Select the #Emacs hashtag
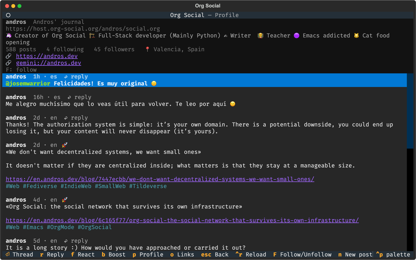The height and width of the screenshot is (260, 416). coord(33,227)
